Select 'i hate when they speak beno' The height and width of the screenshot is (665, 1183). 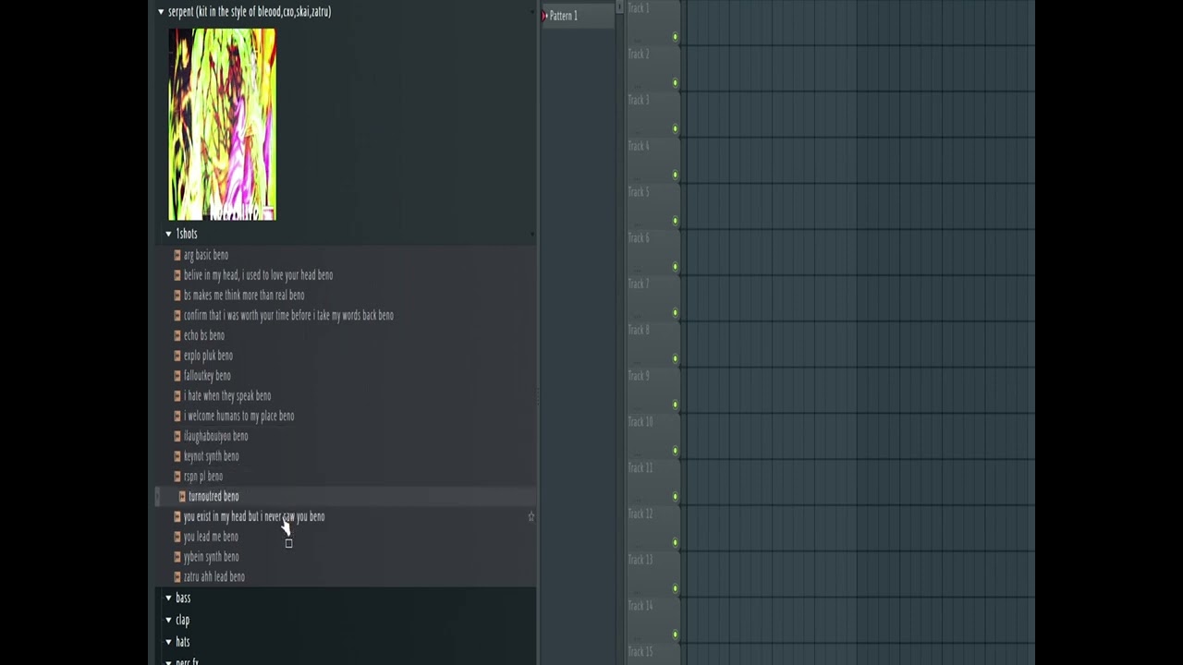[x=227, y=396]
